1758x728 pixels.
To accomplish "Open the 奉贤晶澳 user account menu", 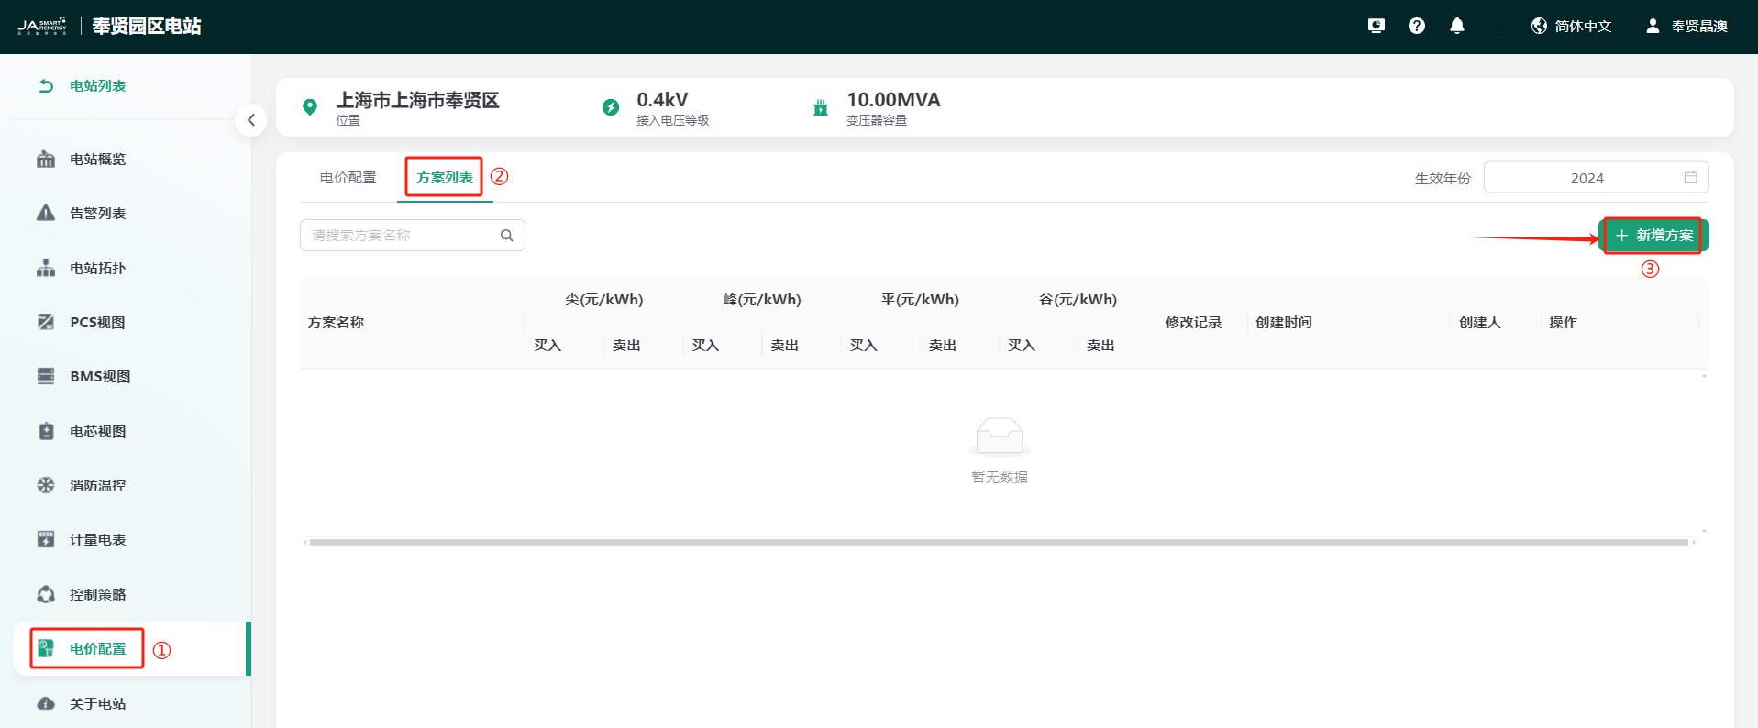I will pyautogui.click(x=1686, y=26).
